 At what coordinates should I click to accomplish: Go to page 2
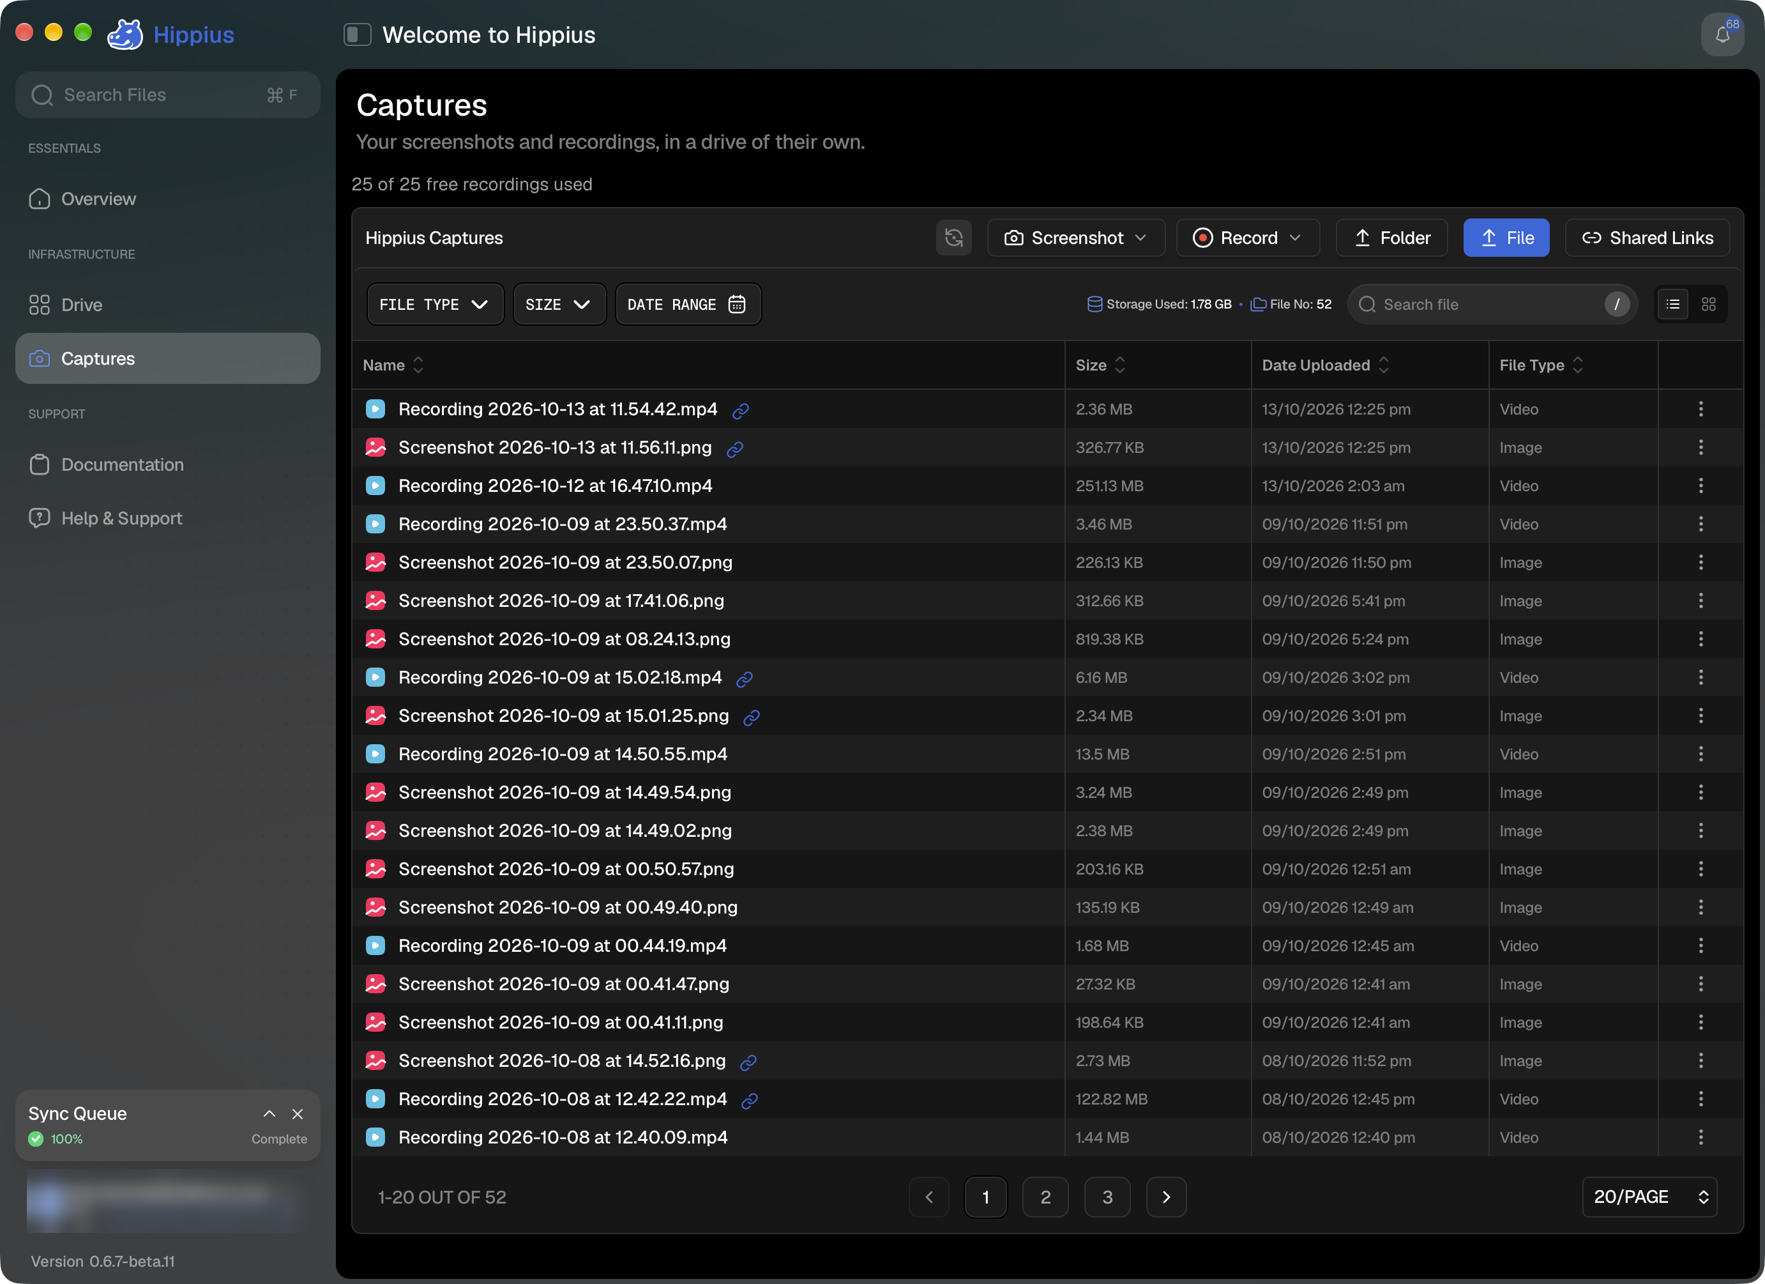click(x=1045, y=1196)
